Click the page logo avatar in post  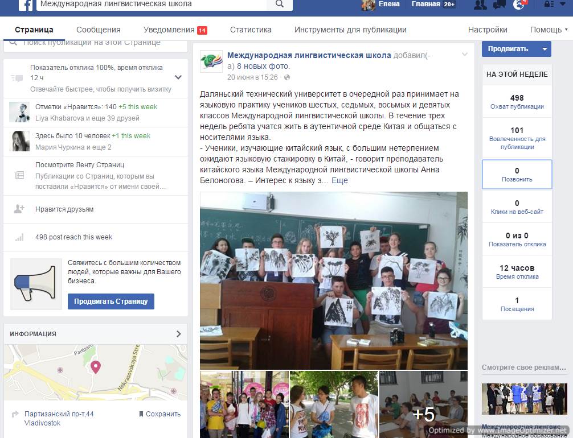pos(211,61)
